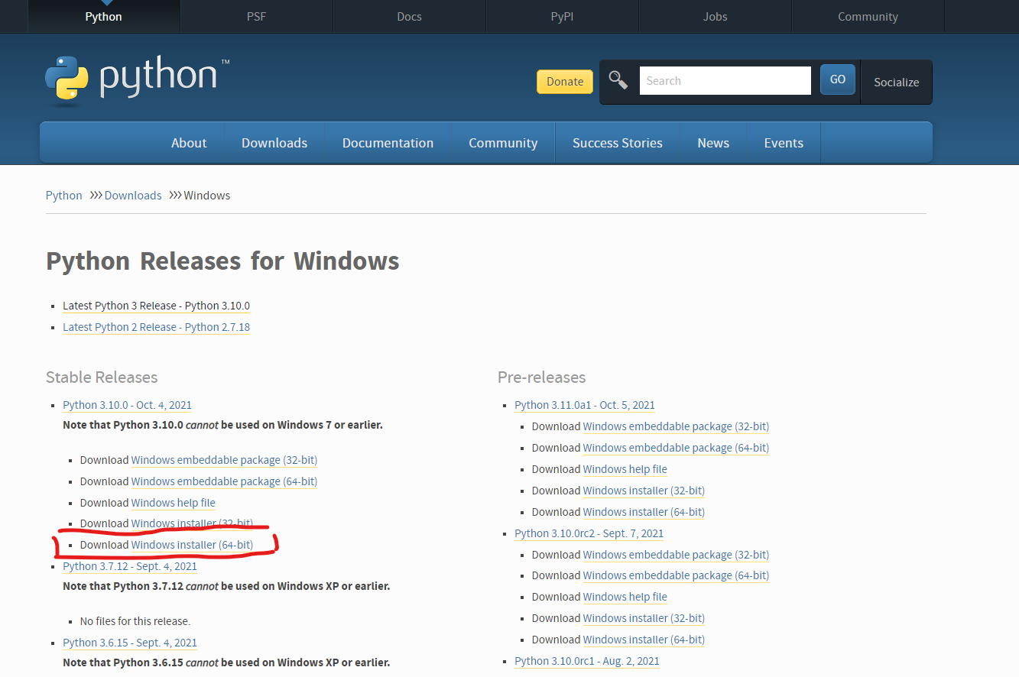Open Python 3.7.12 - Sept. 4, 2021 release

point(130,566)
